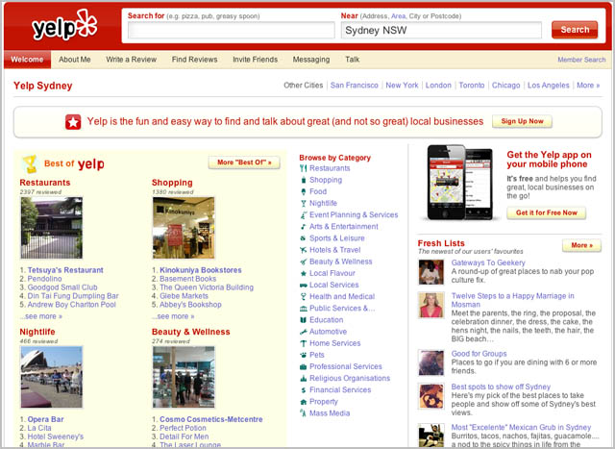615x449 pixels.
Task: Click the Public Services building icon
Action: point(304,309)
